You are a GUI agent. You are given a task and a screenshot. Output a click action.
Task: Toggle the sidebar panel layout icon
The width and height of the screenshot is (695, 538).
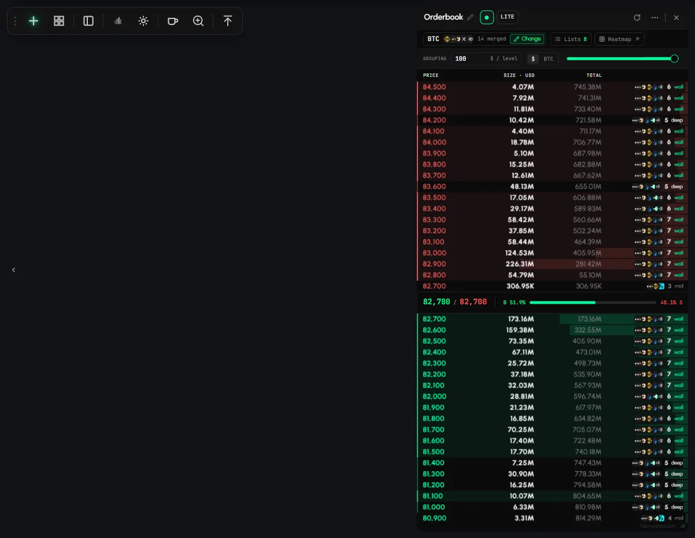(88, 21)
